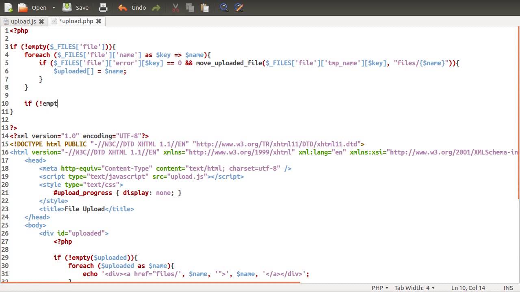Viewport: 520px width, 292px height.
Task: Click '<style type="text/css">' line
Action: 81,185
